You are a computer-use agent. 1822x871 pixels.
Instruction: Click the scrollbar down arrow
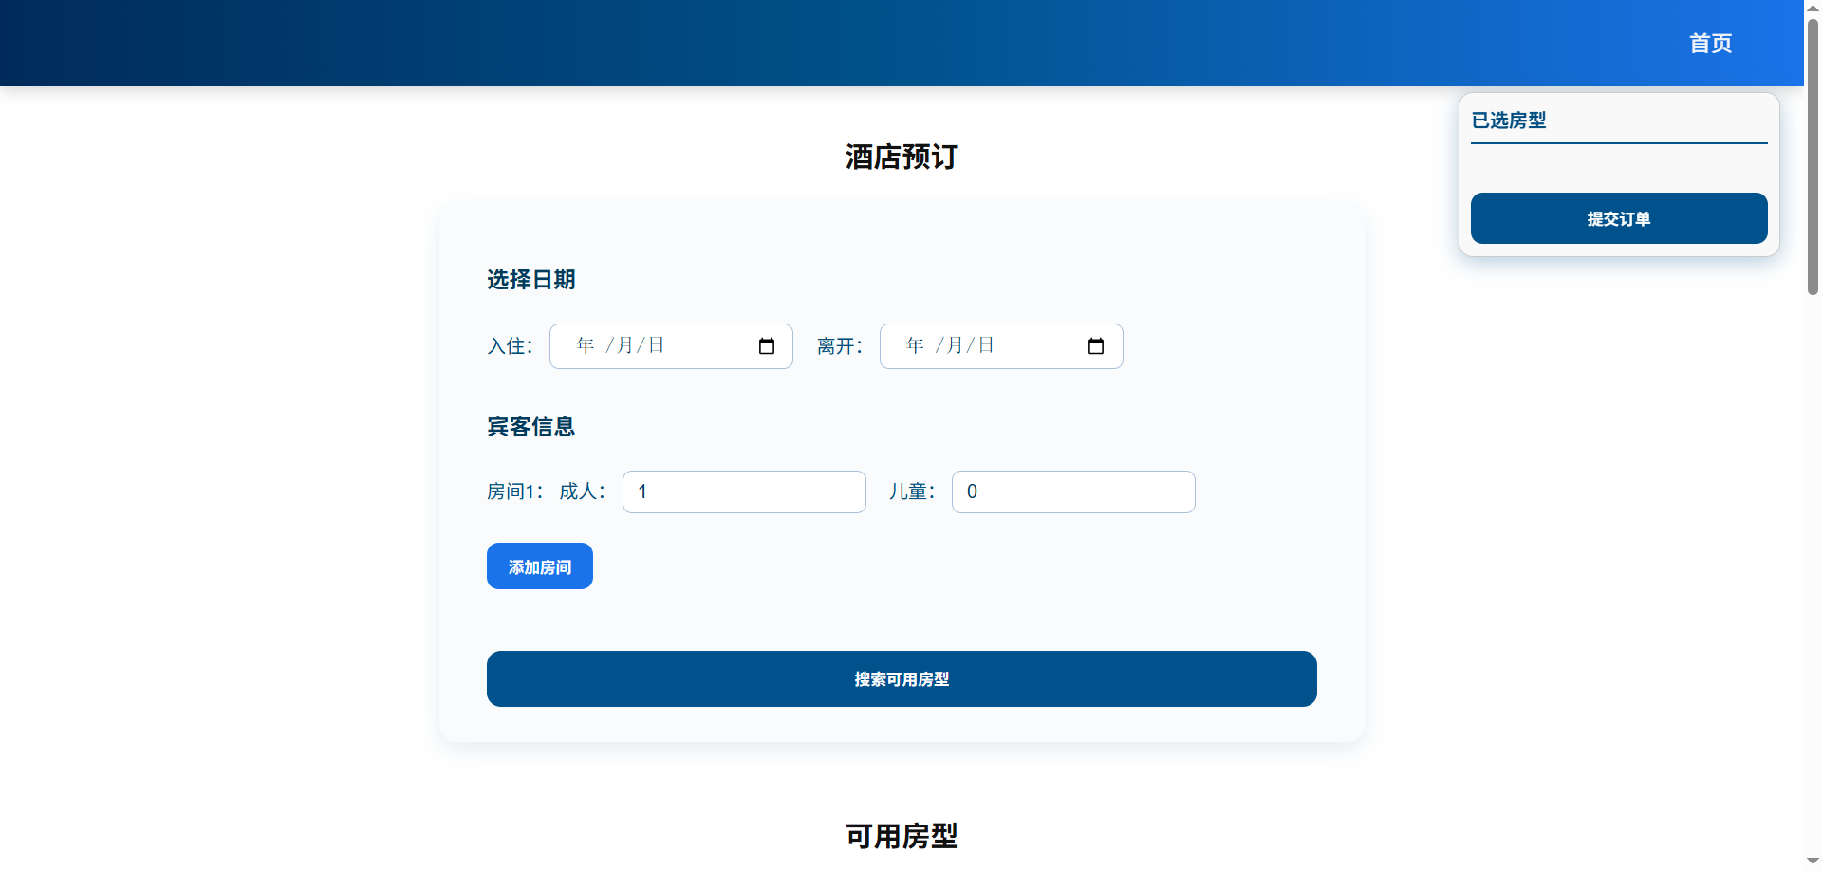coord(1812,862)
